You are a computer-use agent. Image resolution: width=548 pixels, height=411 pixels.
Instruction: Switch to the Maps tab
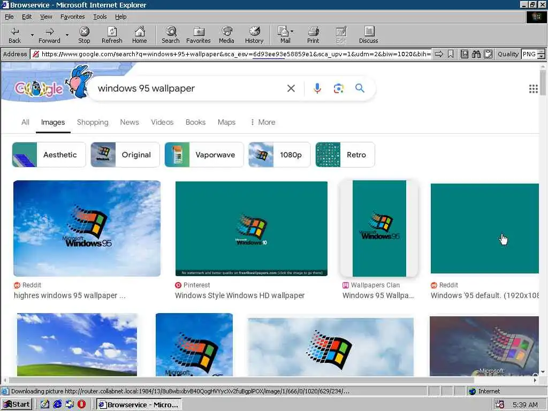(226, 123)
